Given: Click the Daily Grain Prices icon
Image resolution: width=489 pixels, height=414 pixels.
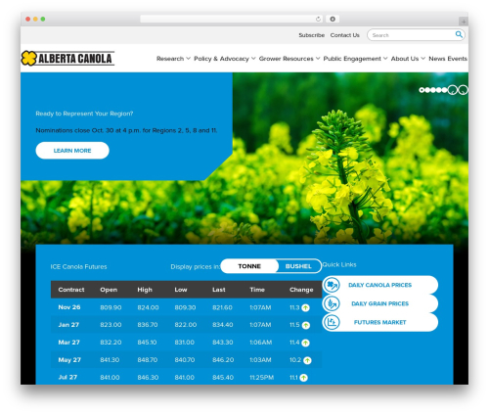Looking at the screenshot, I should (x=332, y=303).
